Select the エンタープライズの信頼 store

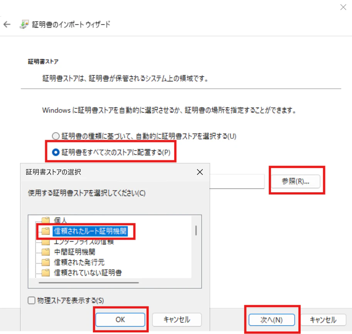tap(84, 242)
